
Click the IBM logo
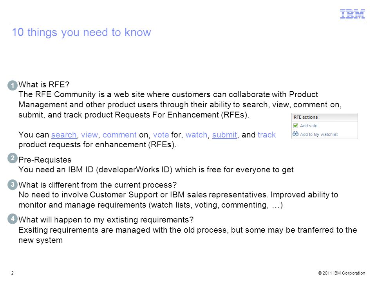pyautogui.click(x=352, y=14)
